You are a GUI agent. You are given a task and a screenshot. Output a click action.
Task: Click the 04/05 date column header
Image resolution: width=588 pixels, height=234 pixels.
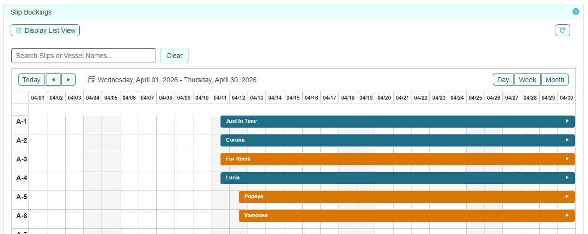tap(111, 98)
